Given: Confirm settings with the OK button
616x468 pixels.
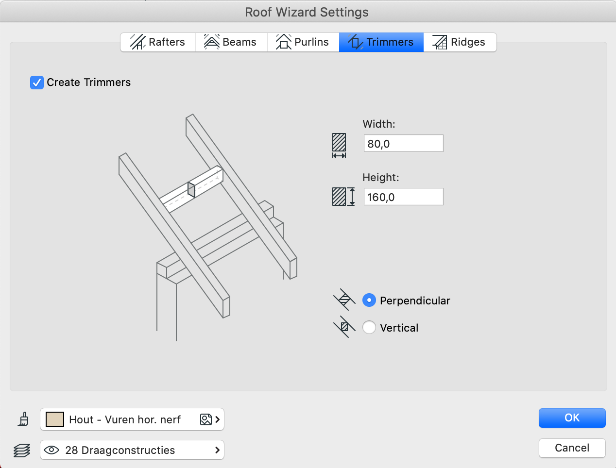Looking at the screenshot, I should 572,418.
